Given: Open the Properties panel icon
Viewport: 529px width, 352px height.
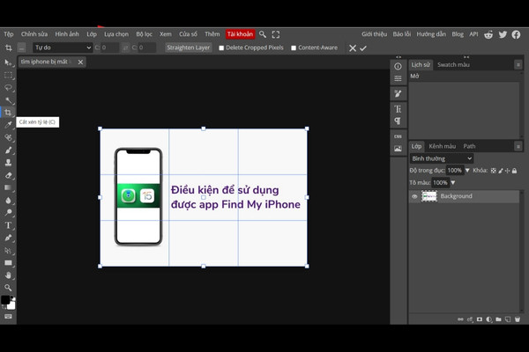Looking at the screenshot, I should (x=399, y=79).
